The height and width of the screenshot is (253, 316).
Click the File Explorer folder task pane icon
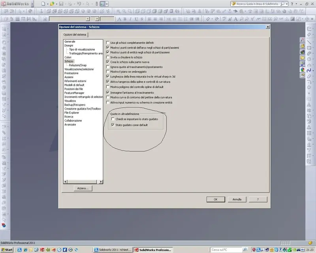pyautogui.click(x=303, y=58)
